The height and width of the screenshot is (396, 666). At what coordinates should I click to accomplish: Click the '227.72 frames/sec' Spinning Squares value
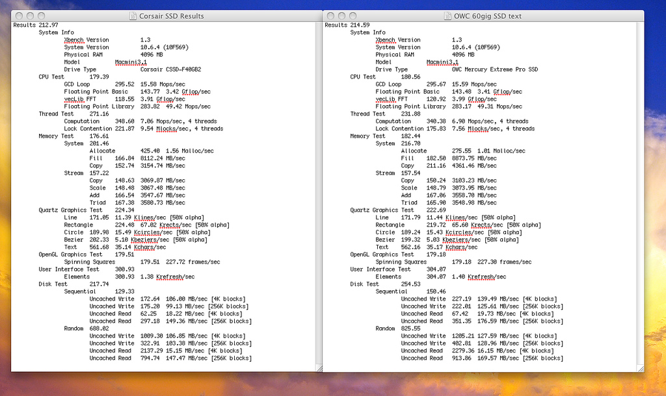[193, 262]
